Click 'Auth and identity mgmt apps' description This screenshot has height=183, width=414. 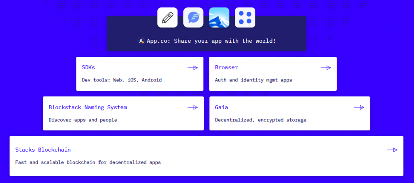[x=253, y=80]
